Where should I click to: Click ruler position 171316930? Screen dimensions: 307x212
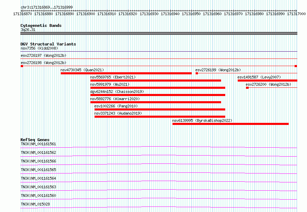click(149, 14)
